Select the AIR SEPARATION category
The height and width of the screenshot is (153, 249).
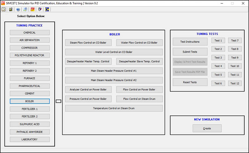click(30, 40)
